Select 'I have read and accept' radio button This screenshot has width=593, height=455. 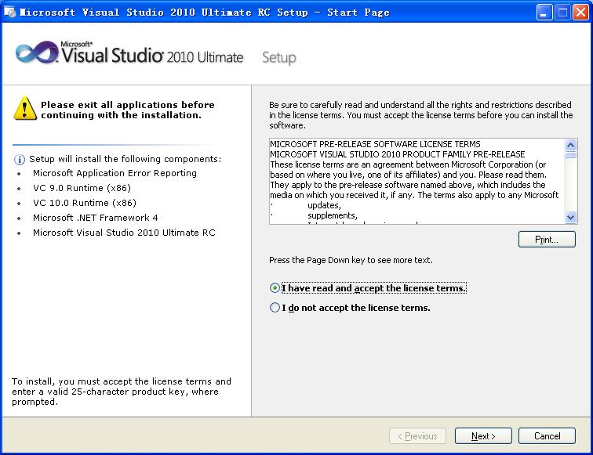tap(275, 288)
